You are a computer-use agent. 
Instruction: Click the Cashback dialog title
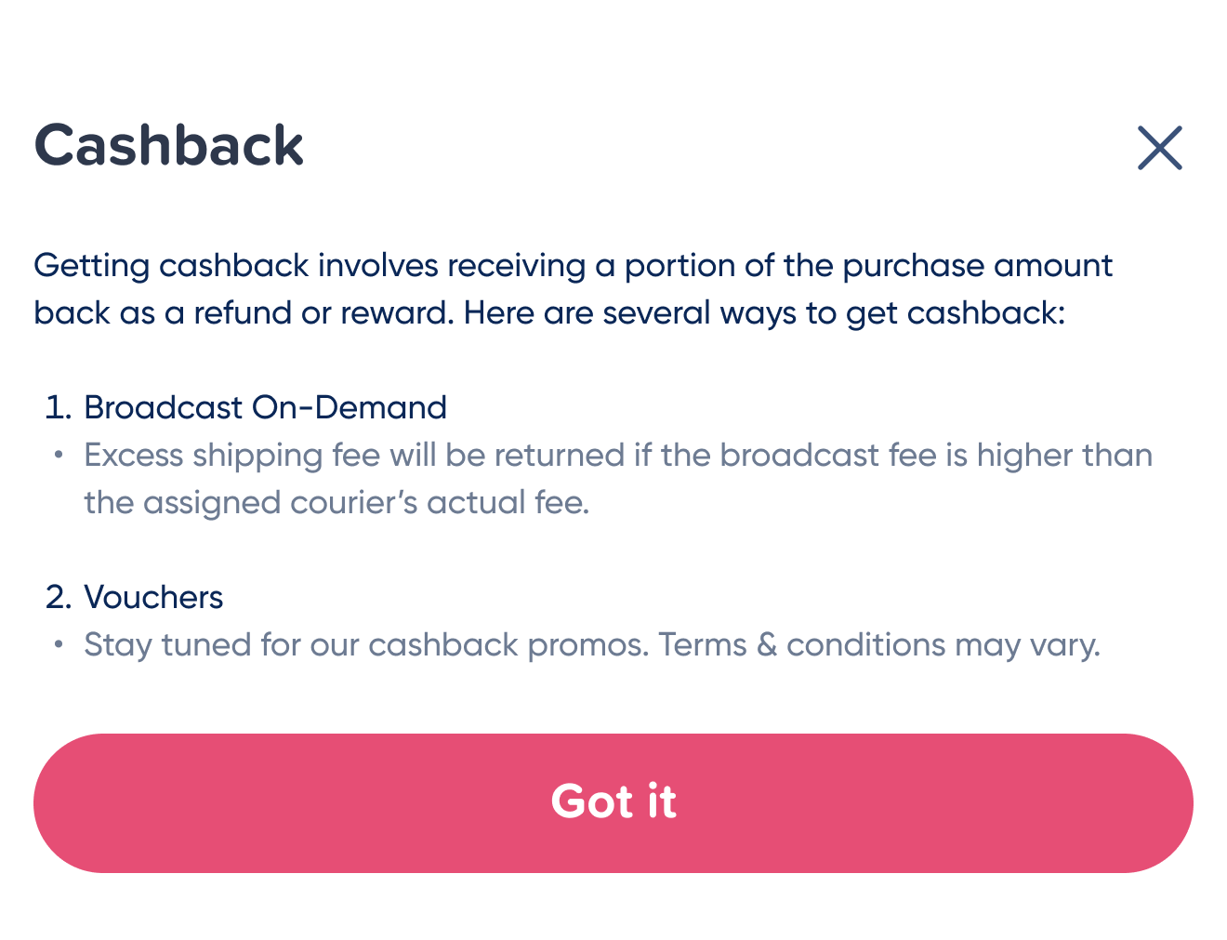[x=169, y=146]
